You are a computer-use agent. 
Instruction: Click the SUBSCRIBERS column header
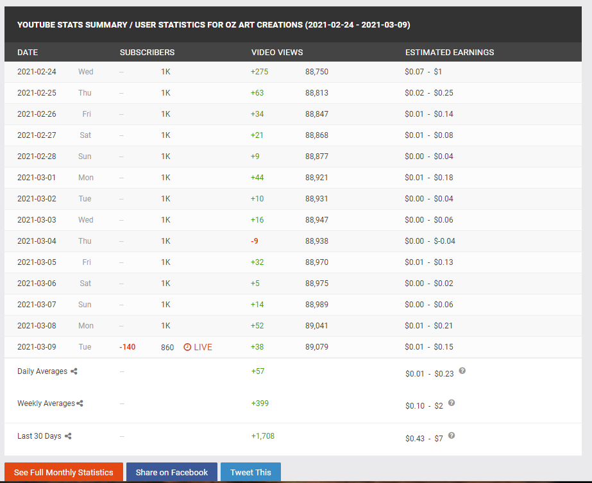[148, 53]
